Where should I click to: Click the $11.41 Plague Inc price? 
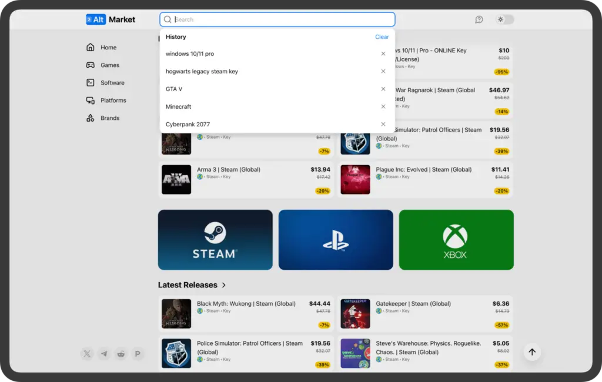coord(500,169)
